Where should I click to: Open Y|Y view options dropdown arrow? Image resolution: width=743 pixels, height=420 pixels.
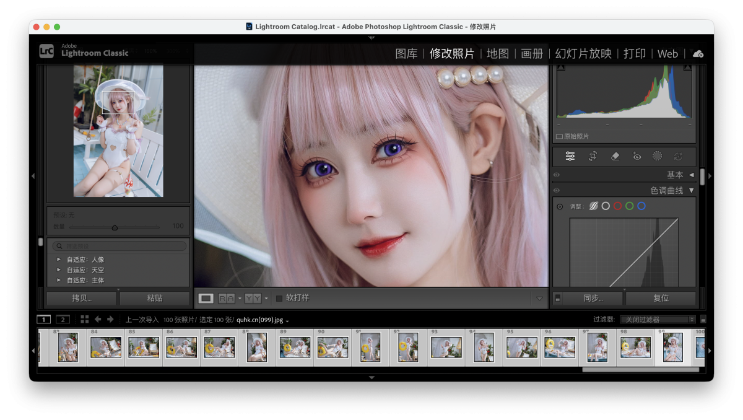(266, 298)
